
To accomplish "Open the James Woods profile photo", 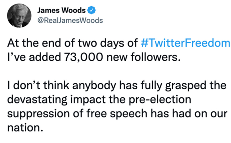I will pos(19,15).
